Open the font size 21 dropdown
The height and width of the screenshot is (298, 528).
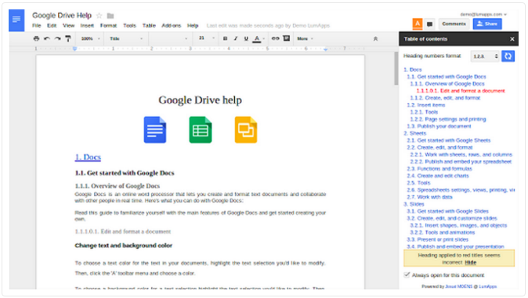pyautogui.click(x=206, y=38)
